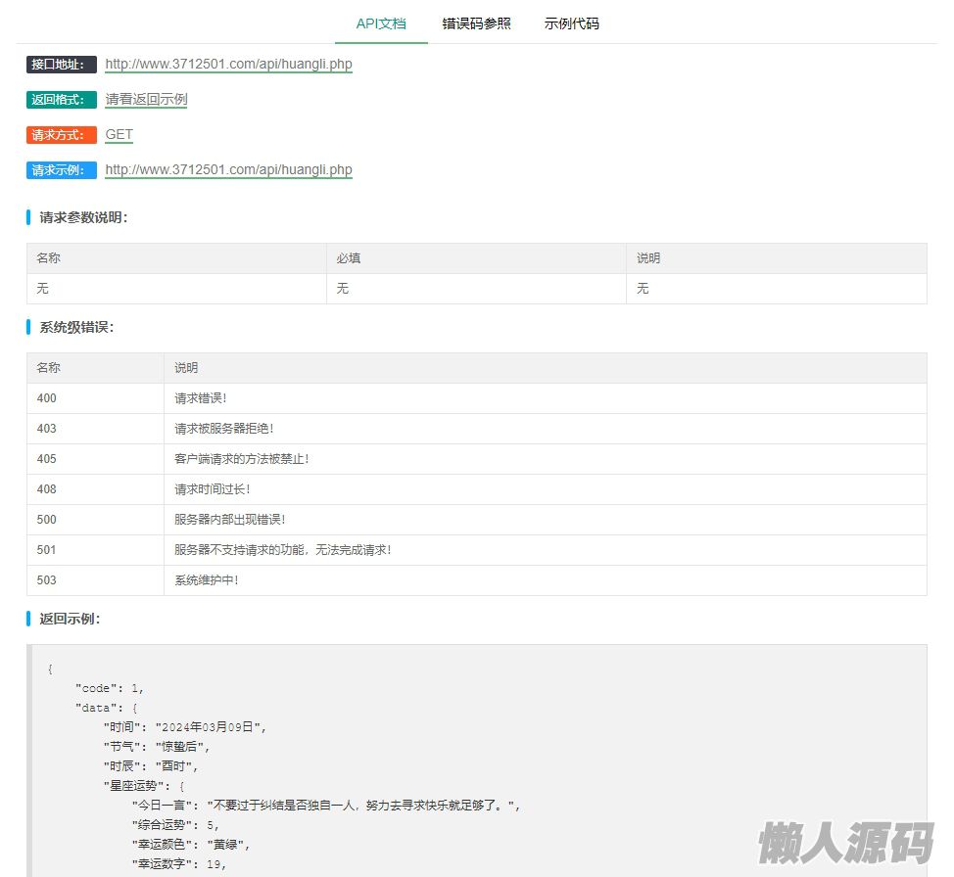Click the green 返回格式 label badge

[62, 100]
